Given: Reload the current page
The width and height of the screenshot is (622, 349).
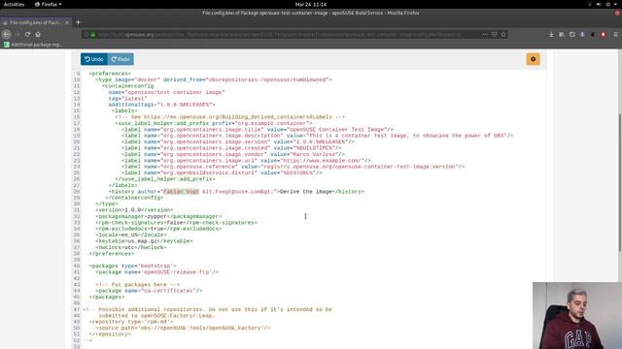Looking at the screenshot, I should (x=27, y=35).
